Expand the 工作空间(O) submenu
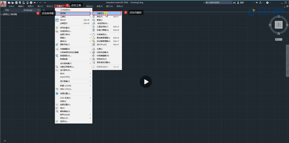 point(74,10)
